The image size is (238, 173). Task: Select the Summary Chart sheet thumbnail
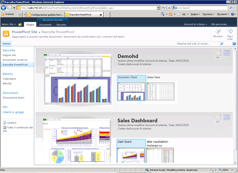point(131,88)
